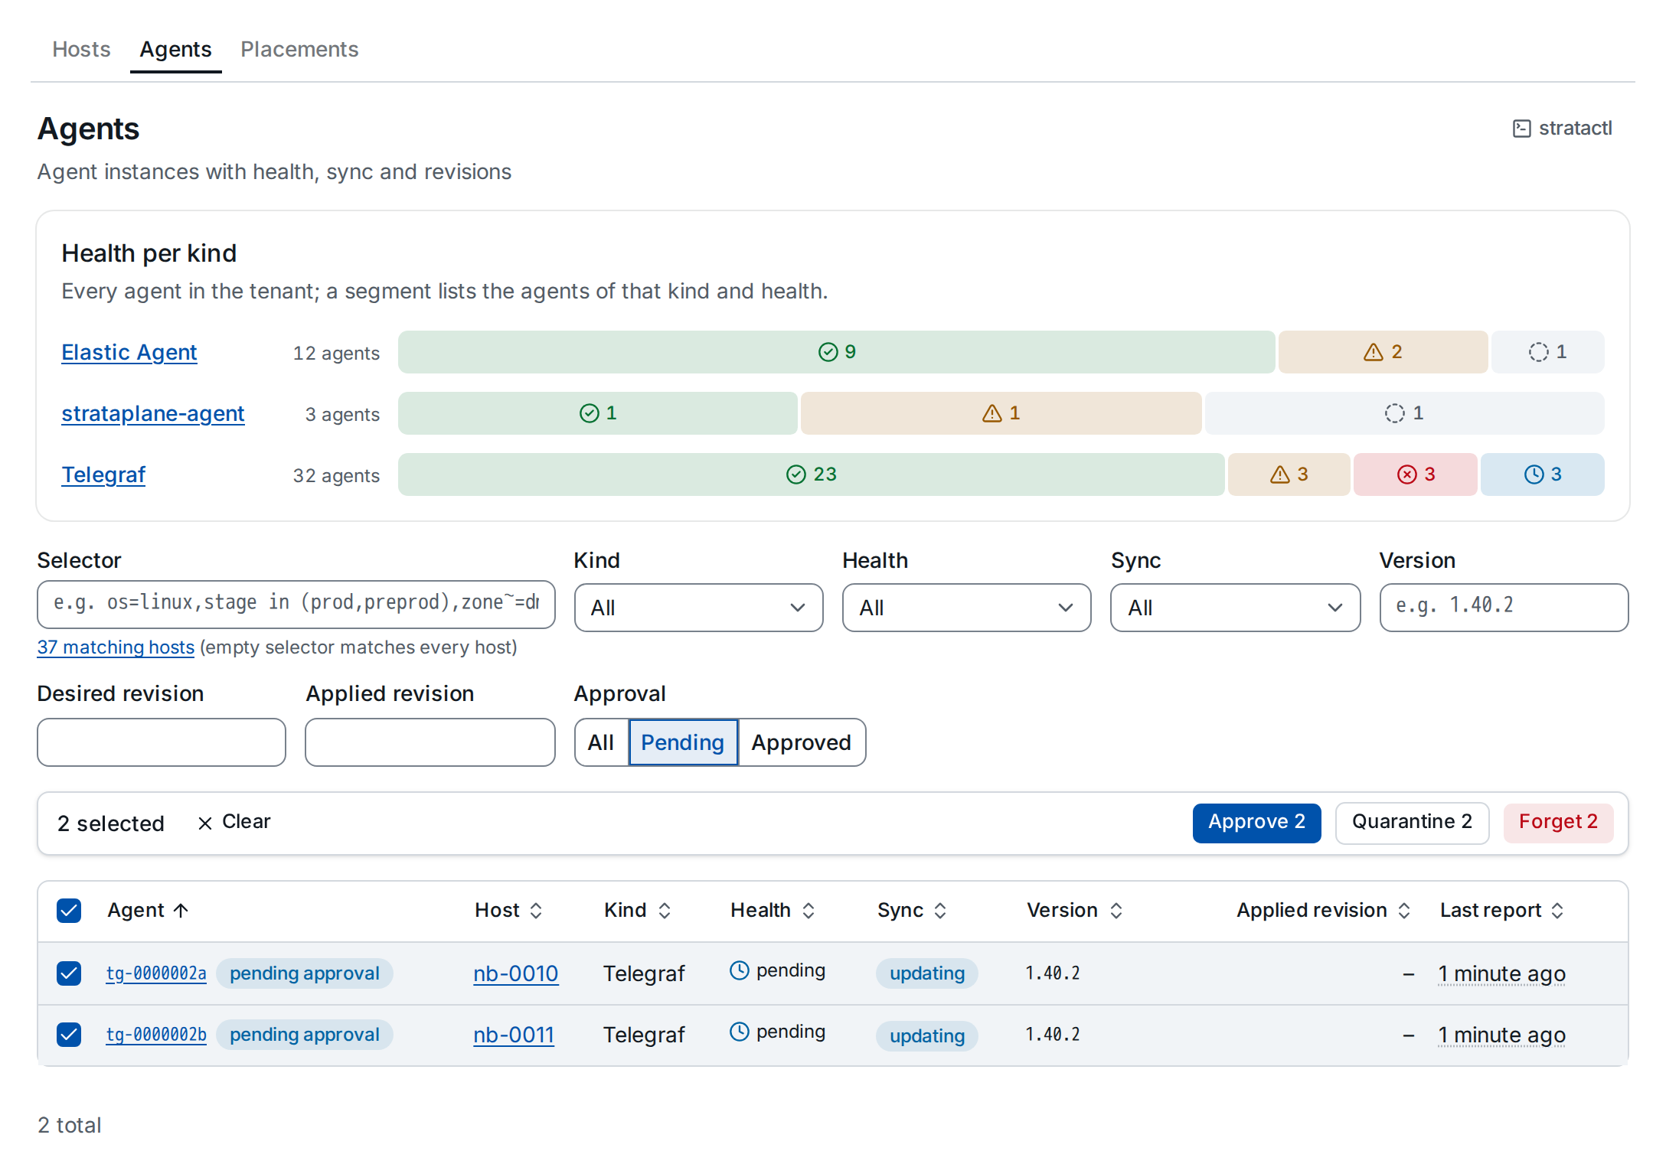
Task: Click the Approve 2 button
Action: pyautogui.click(x=1256, y=823)
